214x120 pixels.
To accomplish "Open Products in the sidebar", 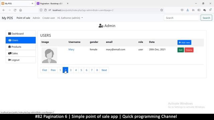I will tap(21, 47).
